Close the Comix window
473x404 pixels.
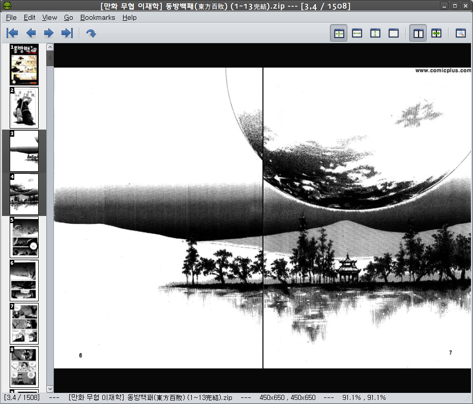466,6
